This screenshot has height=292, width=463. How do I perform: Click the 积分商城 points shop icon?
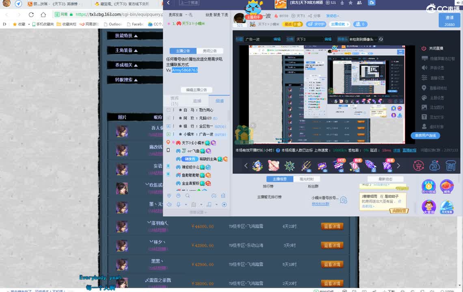[x=428, y=187]
